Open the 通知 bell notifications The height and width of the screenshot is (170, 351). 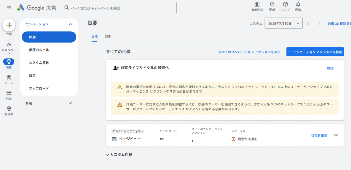pyautogui.click(x=298, y=4)
